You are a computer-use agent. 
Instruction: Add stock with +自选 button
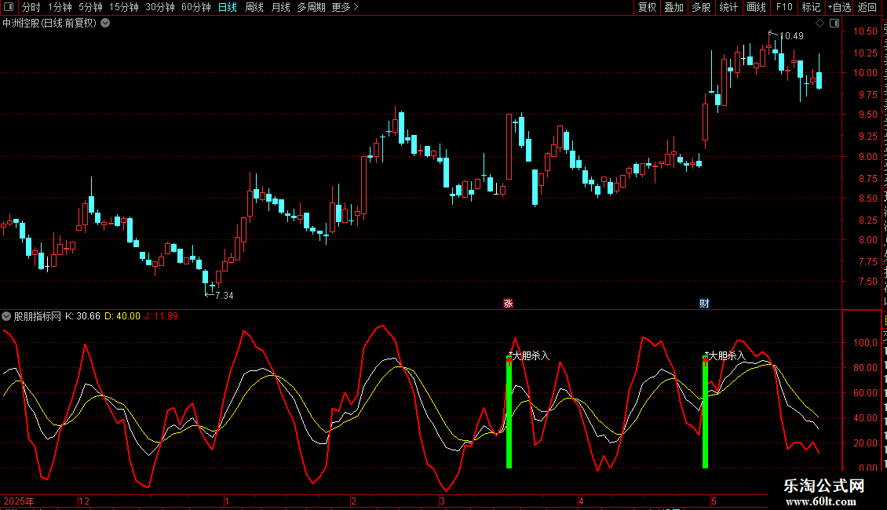click(x=839, y=7)
